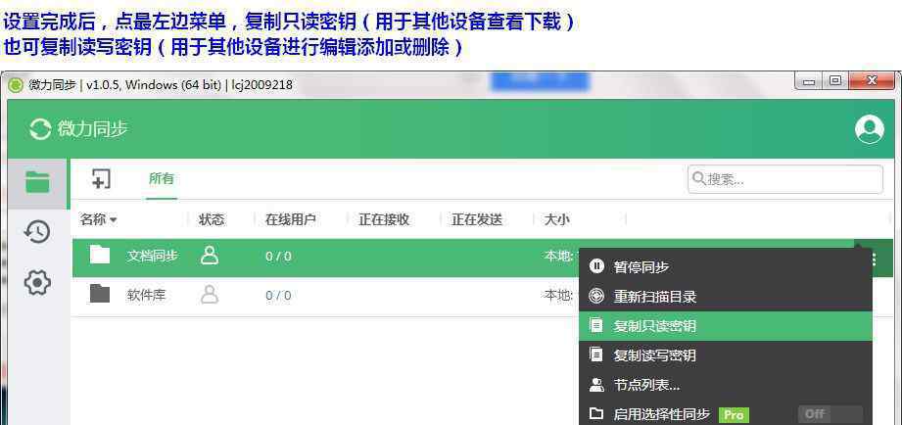Click the 正在接收 column header
902x425 pixels.
coord(384,219)
